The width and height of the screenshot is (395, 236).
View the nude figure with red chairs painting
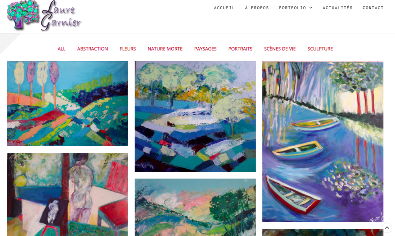(68, 194)
